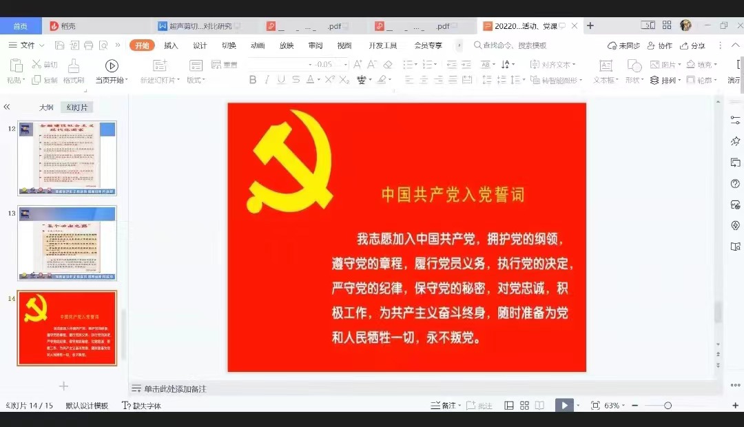Viewport: 744px width, 427px height.
Task: Click the 分享 share button
Action: pos(692,45)
